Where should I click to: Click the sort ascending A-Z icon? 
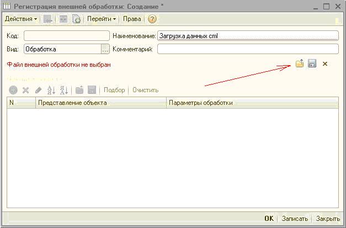(x=51, y=90)
